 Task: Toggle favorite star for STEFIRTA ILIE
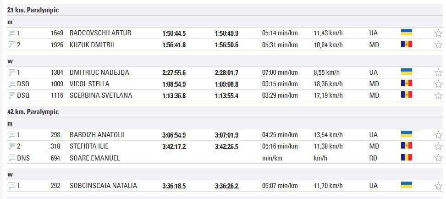tap(438, 146)
